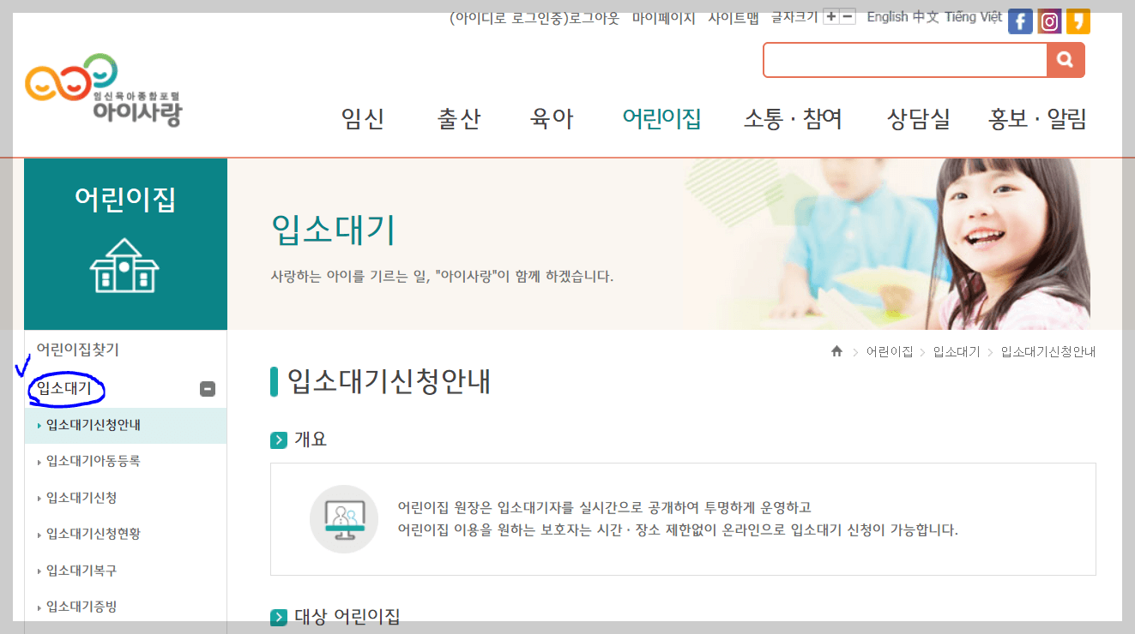This screenshot has height=634, width=1135.
Task: Switch to the 소통·참여 menu
Action: pyautogui.click(x=794, y=120)
